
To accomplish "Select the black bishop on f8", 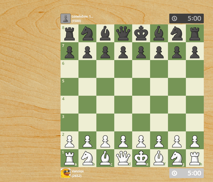I will tap(159, 33).
